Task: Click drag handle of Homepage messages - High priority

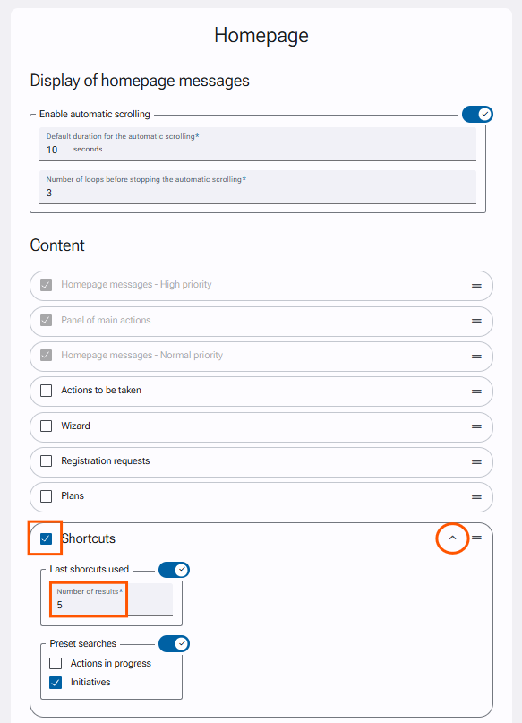Action: click(476, 286)
